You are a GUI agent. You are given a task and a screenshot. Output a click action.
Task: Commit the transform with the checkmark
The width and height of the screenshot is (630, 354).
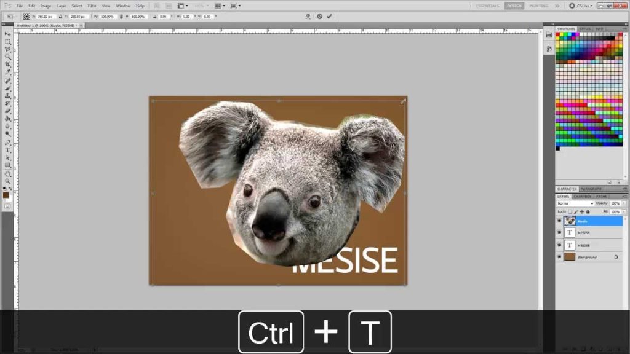330,17
